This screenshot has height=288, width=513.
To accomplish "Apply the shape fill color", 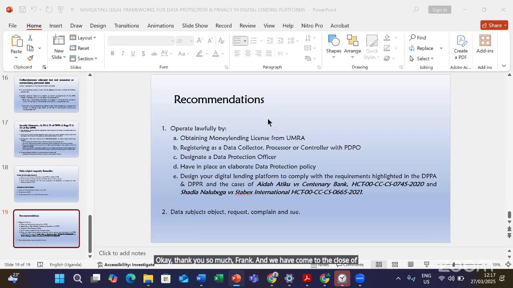I will click(387, 38).
